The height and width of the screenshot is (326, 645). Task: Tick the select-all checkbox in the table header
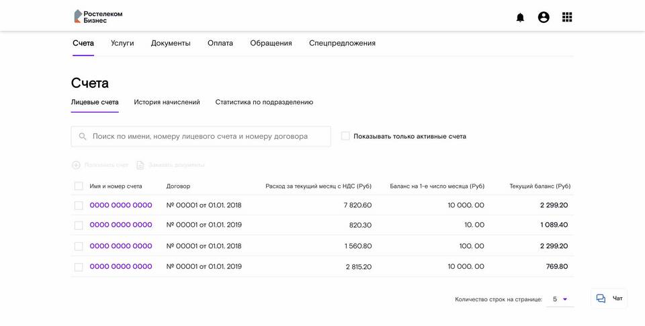79,186
